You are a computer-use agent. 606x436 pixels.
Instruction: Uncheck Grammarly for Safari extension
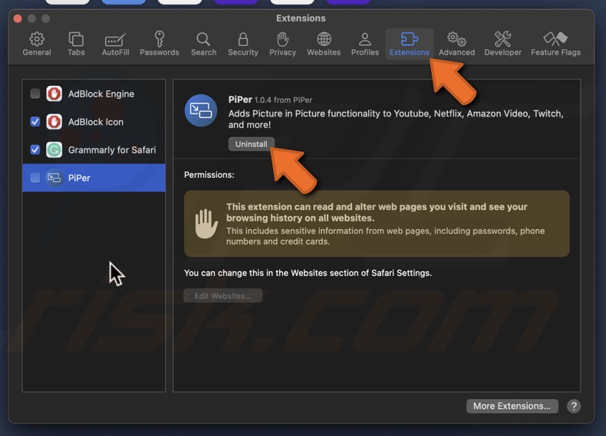pyautogui.click(x=35, y=149)
